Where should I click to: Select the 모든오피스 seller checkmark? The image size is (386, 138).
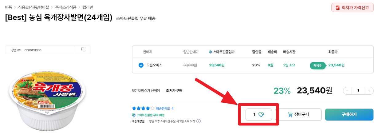[x=141, y=65]
